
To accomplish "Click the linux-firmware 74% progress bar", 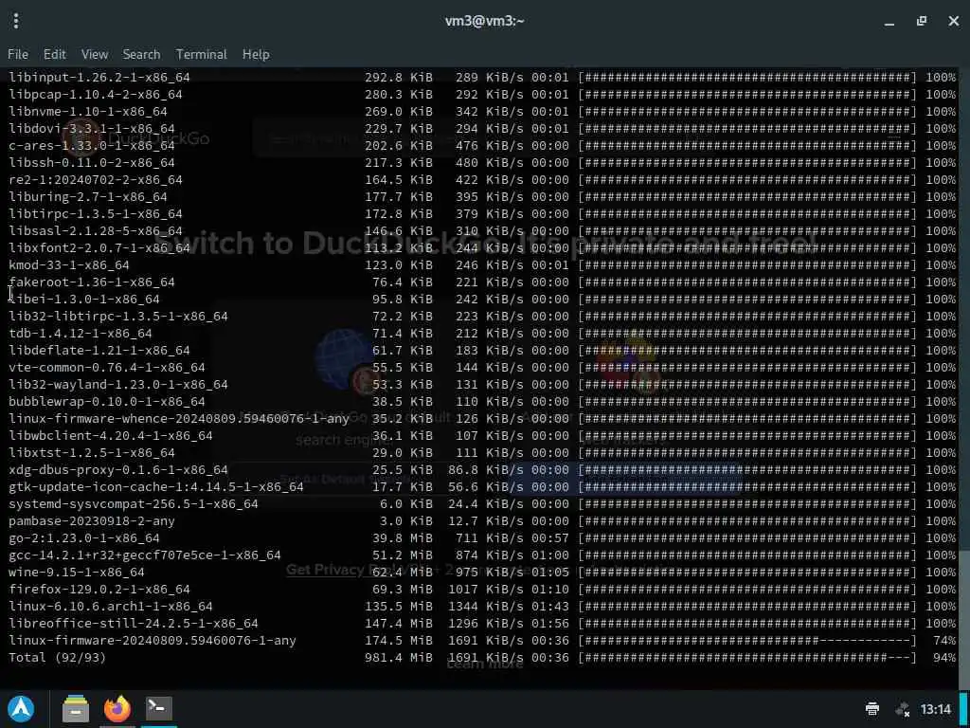I will point(747,641).
